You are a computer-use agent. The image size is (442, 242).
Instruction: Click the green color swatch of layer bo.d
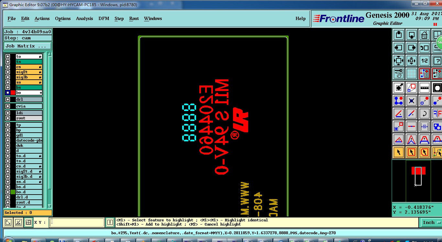click(x=13, y=192)
